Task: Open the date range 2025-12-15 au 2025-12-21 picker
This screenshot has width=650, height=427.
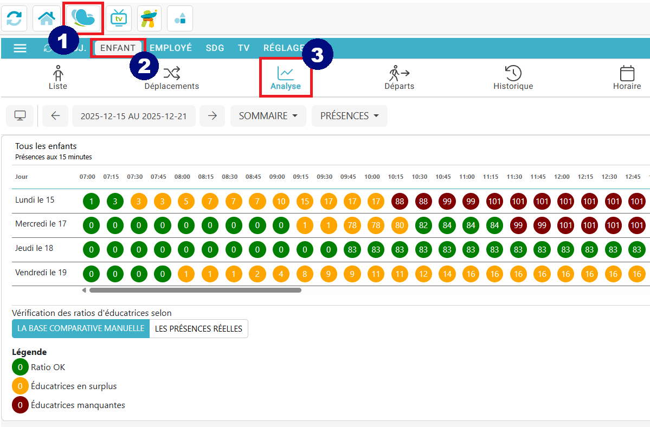Action: click(x=133, y=116)
